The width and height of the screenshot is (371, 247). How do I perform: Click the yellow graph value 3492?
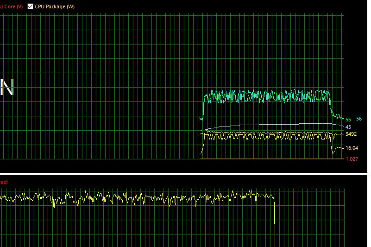(x=351, y=134)
